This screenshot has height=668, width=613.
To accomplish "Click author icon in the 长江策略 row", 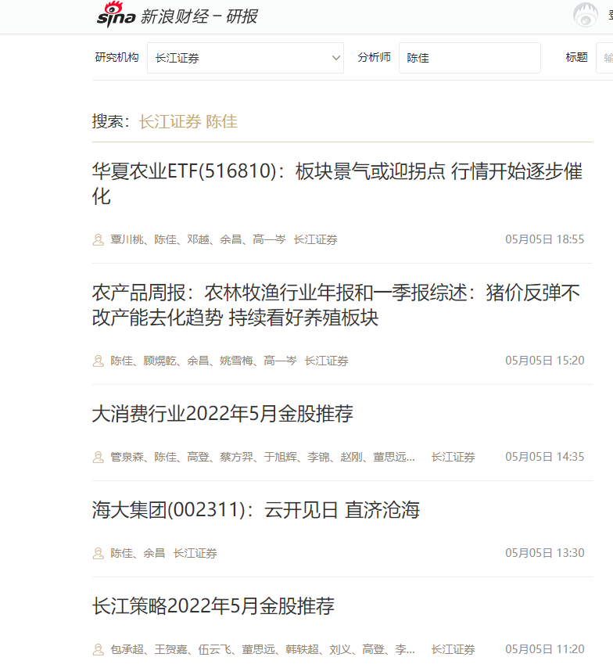I will (x=99, y=650).
